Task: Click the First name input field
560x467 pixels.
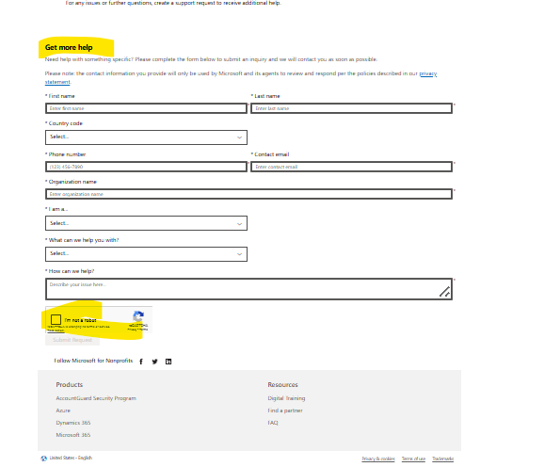Action: 146,108
